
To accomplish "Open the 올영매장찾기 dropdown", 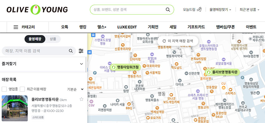I will coord(220,10).
